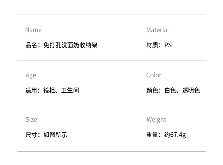This screenshot has height=165, width=223.
Task: Select the product name 免打孔洗面奶收纳架
Action: pos(70,45)
